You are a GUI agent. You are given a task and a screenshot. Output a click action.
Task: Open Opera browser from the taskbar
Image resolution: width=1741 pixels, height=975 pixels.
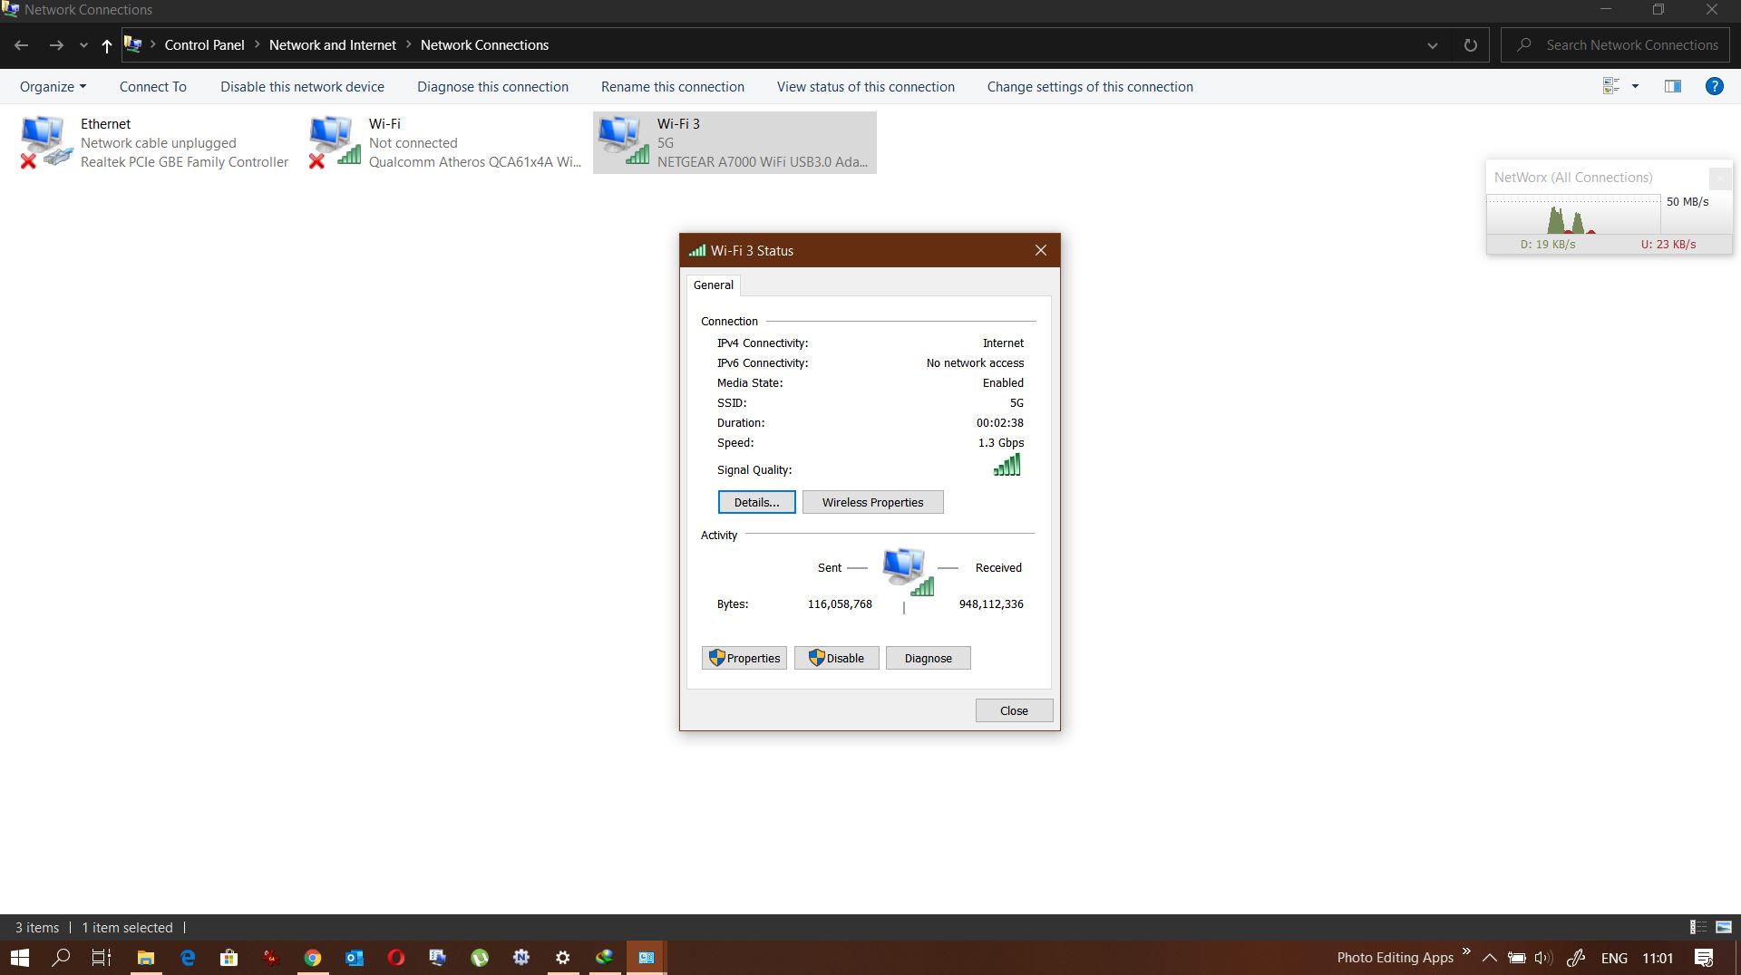pos(396,958)
